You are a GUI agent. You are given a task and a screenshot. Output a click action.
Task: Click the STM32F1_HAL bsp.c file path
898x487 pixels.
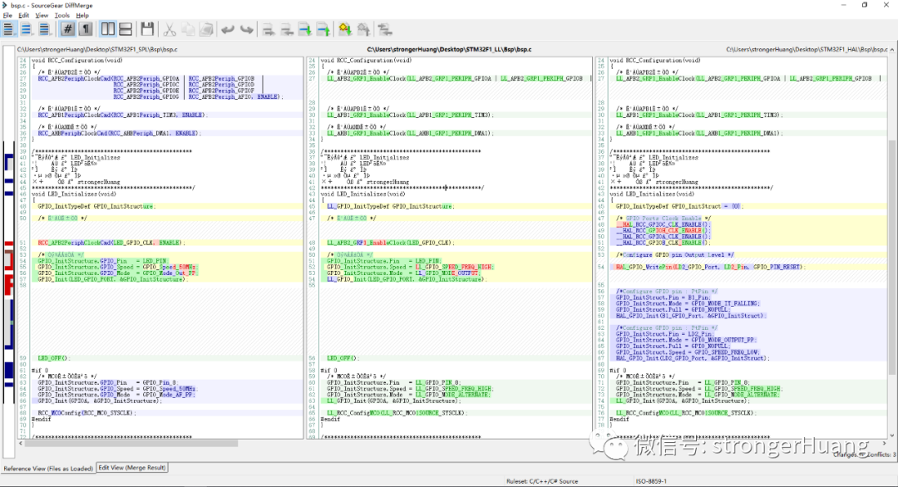[807, 50]
